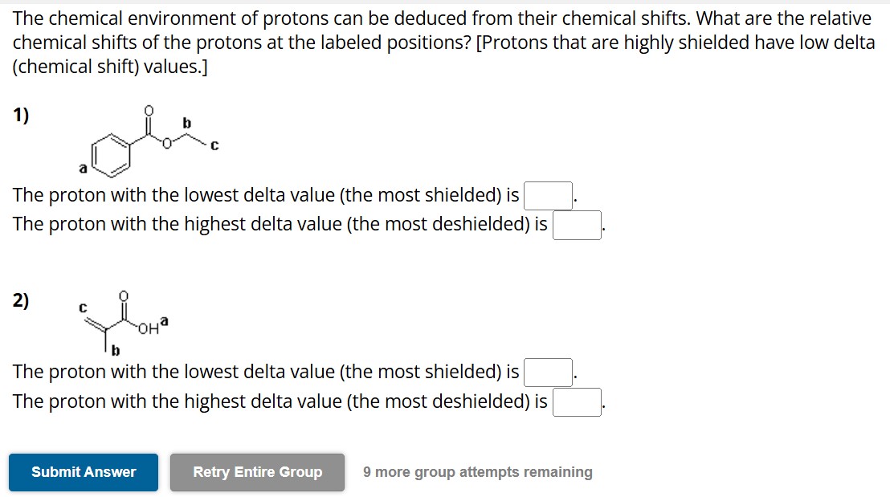Screen dimensions: 890x497
Task: Click the label b on structure 1
Action: tap(186, 122)
